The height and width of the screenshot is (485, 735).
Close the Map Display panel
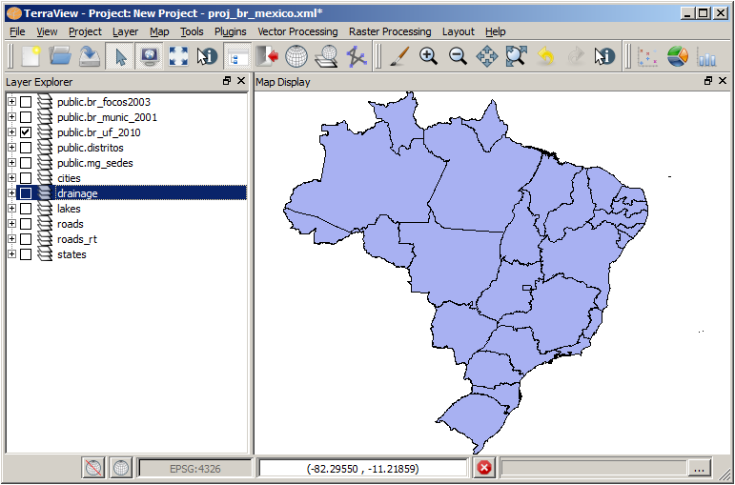723,81
